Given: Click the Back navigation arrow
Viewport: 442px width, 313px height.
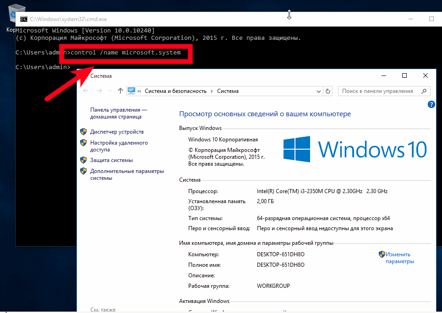Looking at the screenshot, I should coord(86,91).
